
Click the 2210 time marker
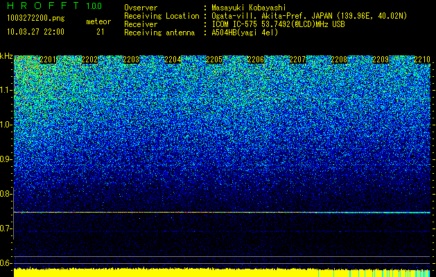[x=422, y=60]
